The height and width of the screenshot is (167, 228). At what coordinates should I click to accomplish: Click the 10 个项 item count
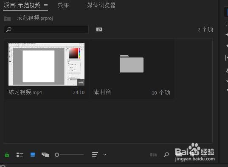[x=161, y=92]
